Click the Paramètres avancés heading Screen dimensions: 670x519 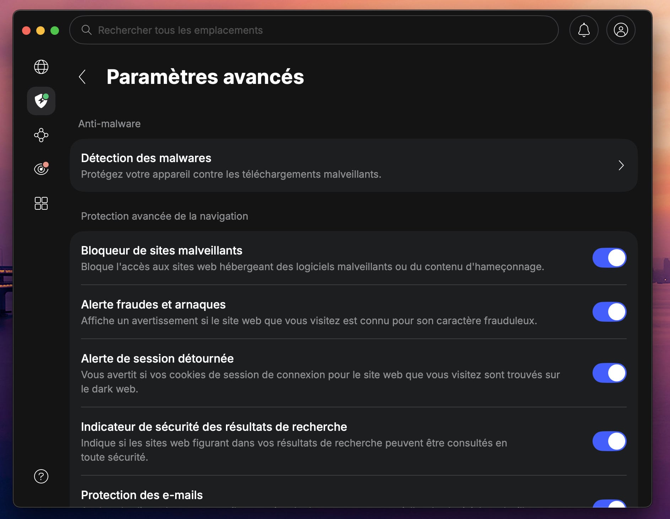pos(205,77)
